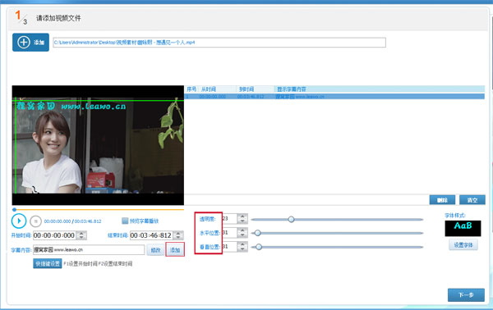Viewport: 493px width, 310px height.
Task: Stop the video playback
Action: (35, 221)
